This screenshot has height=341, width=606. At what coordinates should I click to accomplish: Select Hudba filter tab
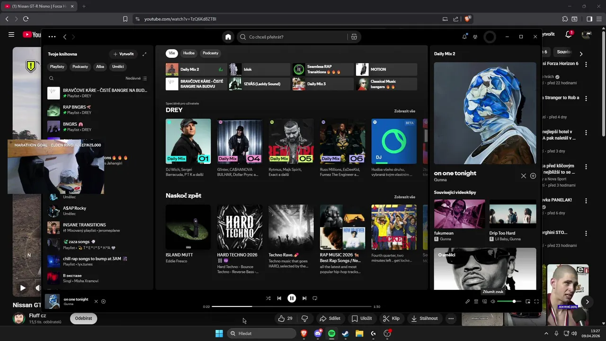189,53
